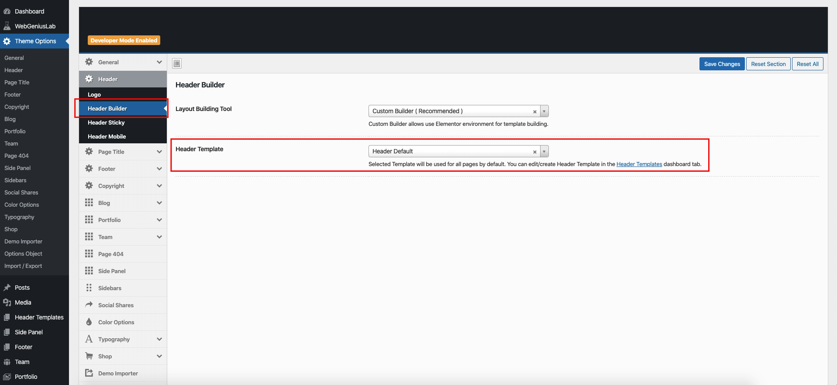Open Header in admin submenu

pos(14,70)
